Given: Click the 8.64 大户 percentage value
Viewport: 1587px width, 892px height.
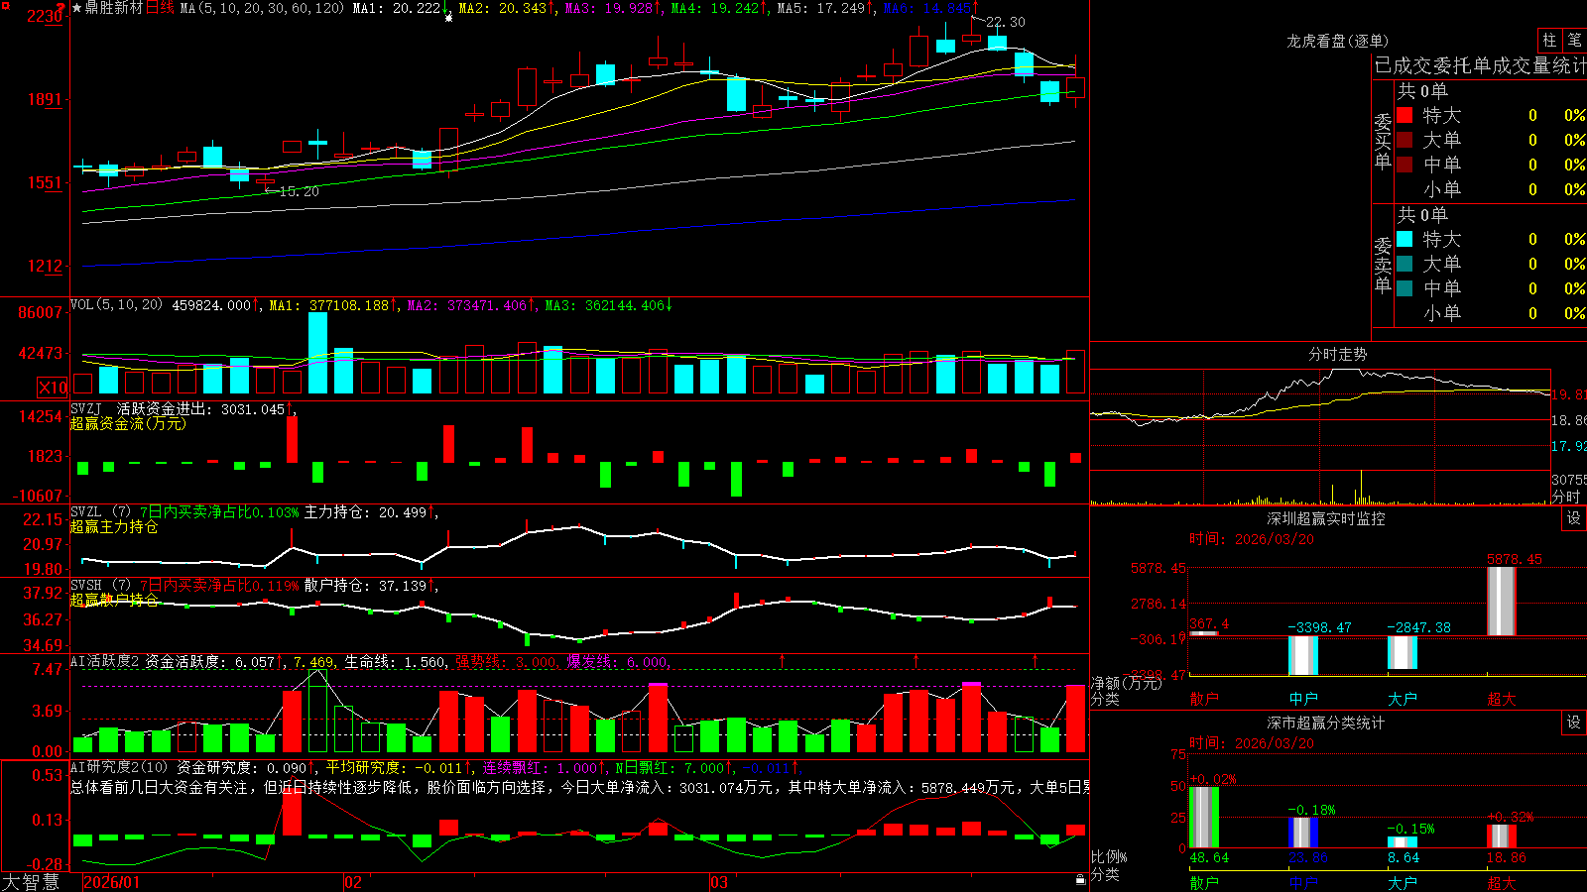Looking at the screenshot, I should coord(1404,857).
